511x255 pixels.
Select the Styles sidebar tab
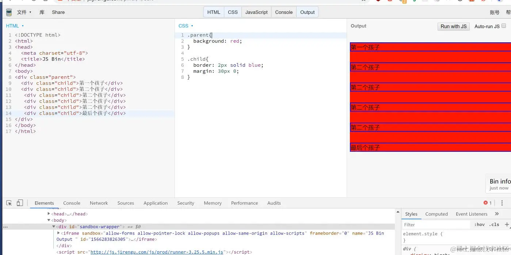[x=411, y=214]
